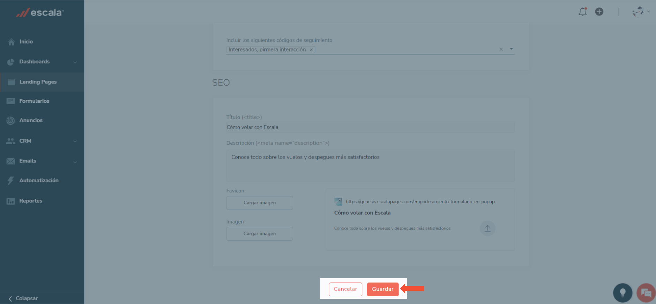Expand the CRM submenu chevron
The height and width of the screenshot is (304, 656).
point(75,141)
